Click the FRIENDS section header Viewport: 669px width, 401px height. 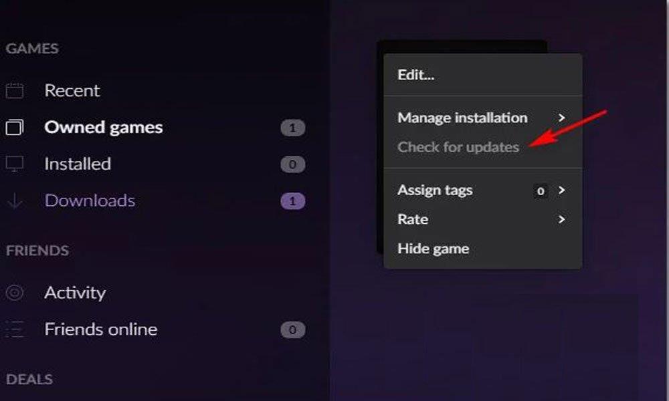(x=37, y=251)
